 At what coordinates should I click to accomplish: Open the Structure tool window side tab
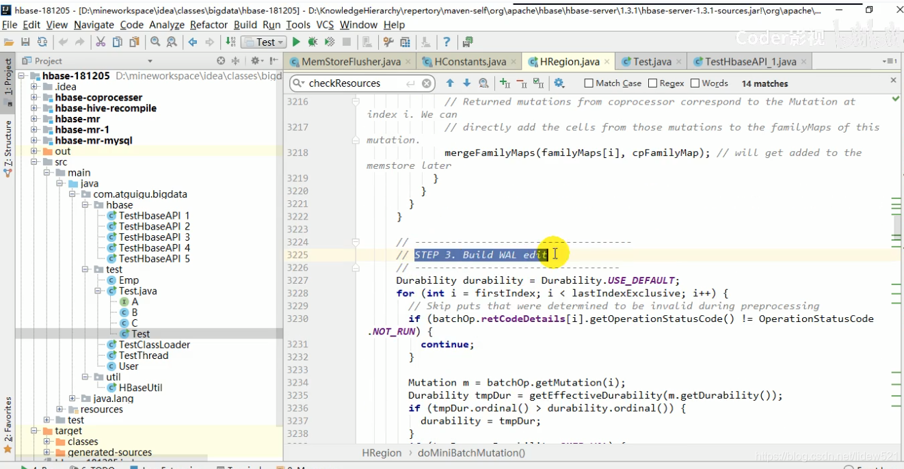(x=8, y=148)
